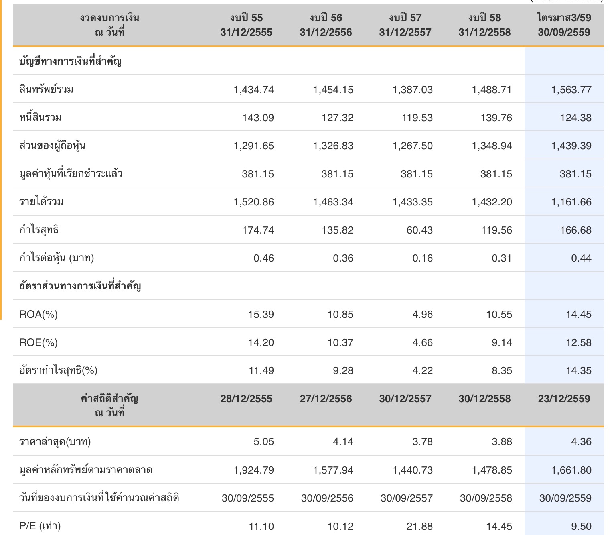Click ROA value 4.96
Image resolution: width=616 pixels, height=535 pixels.
[x=423, y=314]
